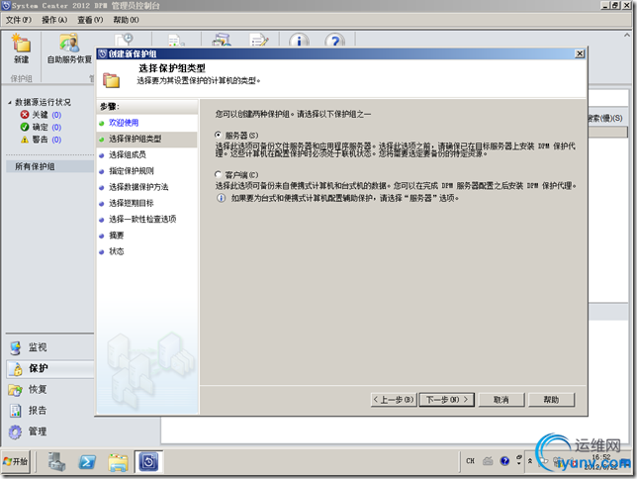Select the 服务器(S) radio option
637x479 pixels.
pos(219,135)
